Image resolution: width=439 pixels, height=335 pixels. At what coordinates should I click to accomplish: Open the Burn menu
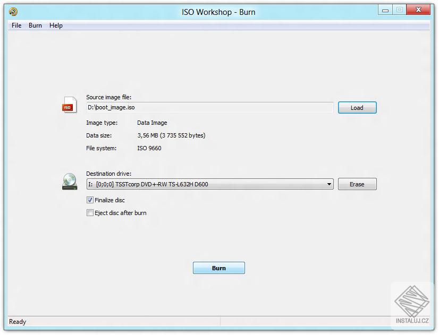tap(35, 25)
